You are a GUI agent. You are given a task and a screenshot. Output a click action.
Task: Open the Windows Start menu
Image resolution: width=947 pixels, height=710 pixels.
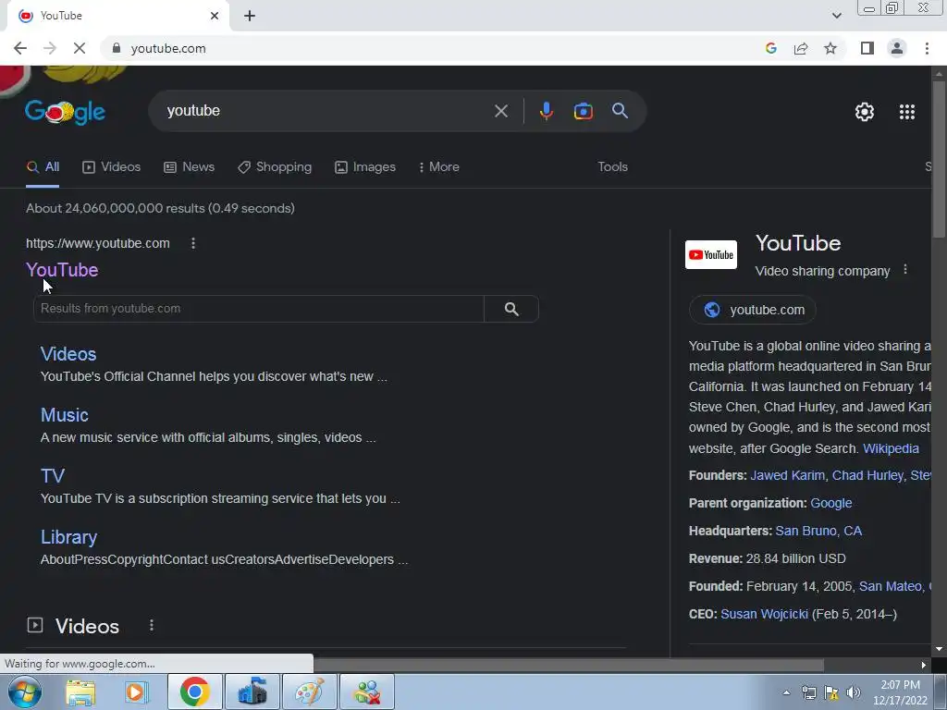coord(24,692)
